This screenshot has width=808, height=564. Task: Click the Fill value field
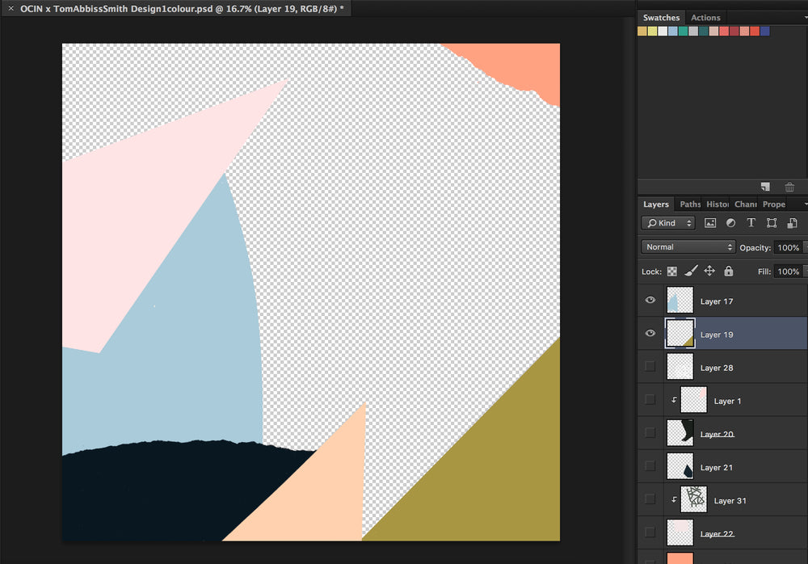click(x=789, y=271)
